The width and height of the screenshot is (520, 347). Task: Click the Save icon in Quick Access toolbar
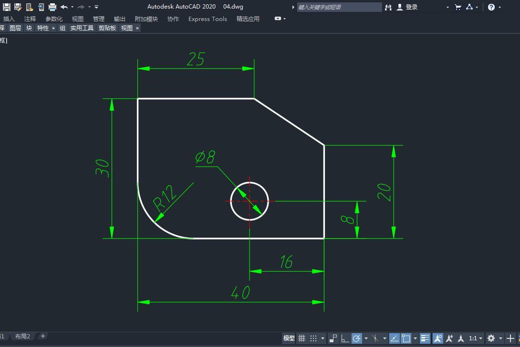[7, 7]
